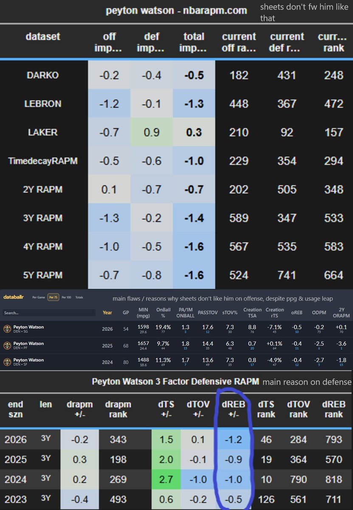The image size is (353, 510).
Task: Sort by the OnBall % column header
Action: [x=164, y=312]
